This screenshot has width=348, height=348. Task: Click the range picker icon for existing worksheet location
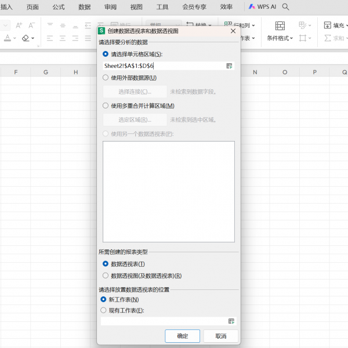click(x=231, y=321)
